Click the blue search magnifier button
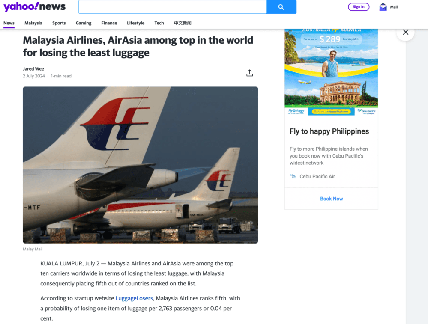428x324 pixels. pos(281,7)
